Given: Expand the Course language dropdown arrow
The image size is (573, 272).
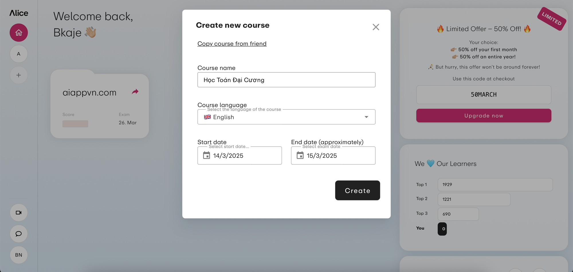Looking at the screenshot, I should 366,117.
